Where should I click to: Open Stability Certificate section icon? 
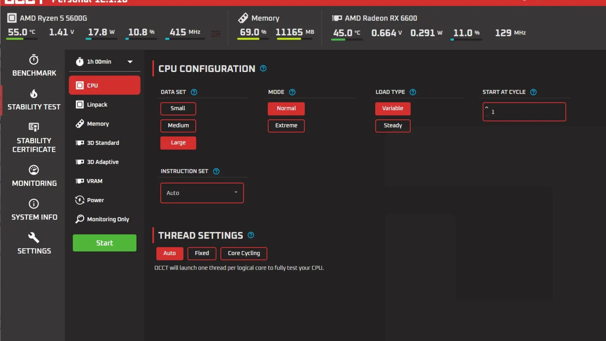coord(34,127)
